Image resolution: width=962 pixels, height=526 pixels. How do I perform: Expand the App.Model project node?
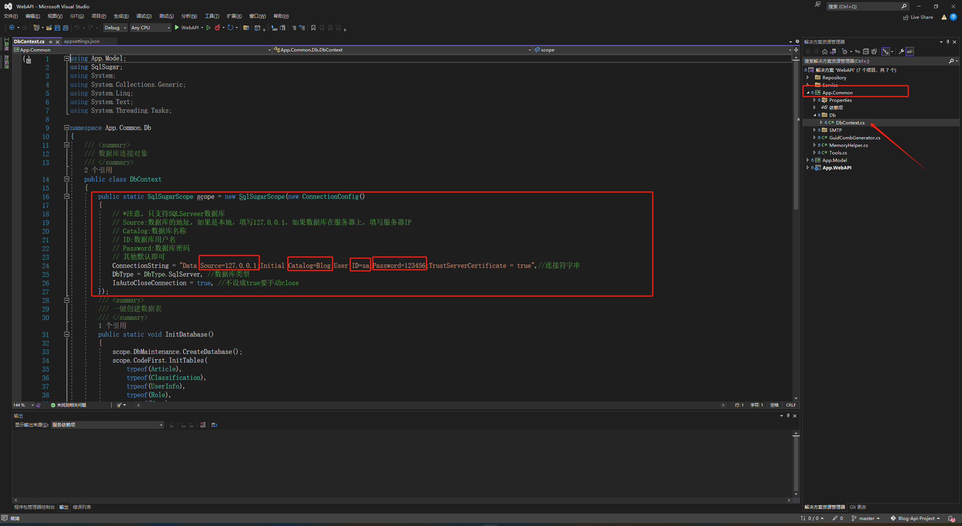pyautogui.click(x=808, y=160)
